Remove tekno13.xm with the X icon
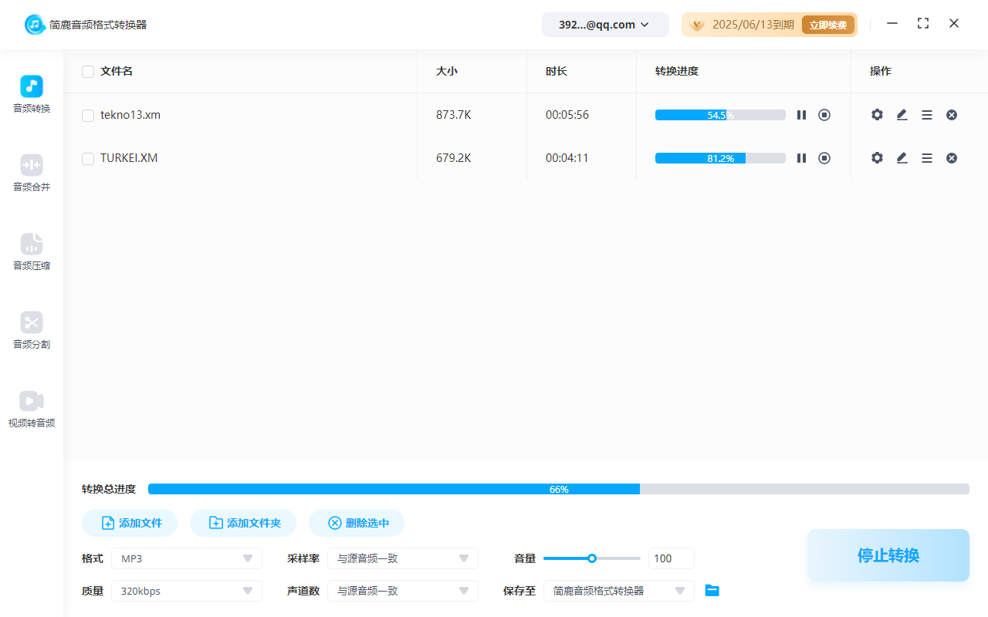The image size is (988, 617). coord(952,115)
